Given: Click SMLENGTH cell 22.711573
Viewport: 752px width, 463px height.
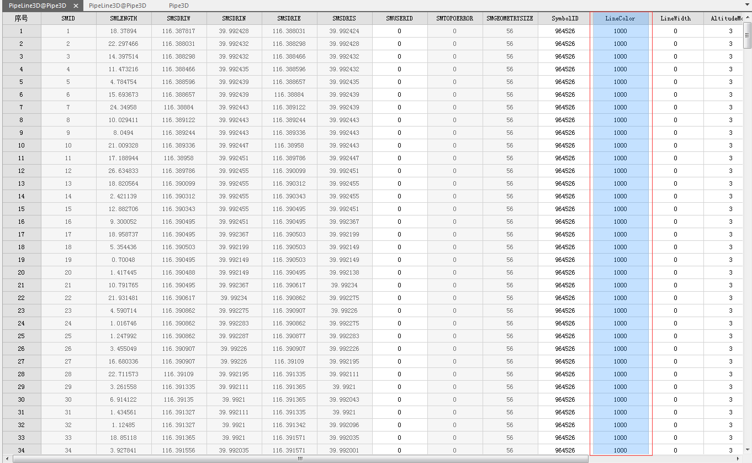Looking at the screenshot, I should (124, 374).
